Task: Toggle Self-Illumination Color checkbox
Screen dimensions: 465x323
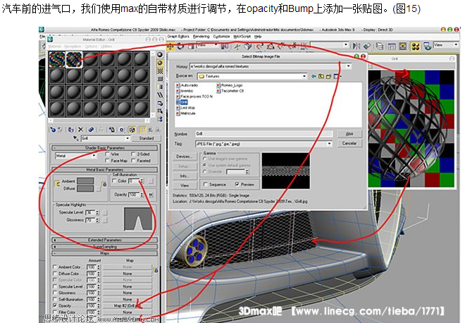Action: (x=114, y=181)
